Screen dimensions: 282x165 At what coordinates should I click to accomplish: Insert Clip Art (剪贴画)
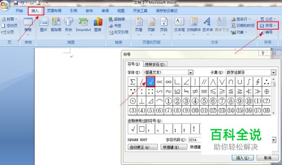click(x=56, y=24)
